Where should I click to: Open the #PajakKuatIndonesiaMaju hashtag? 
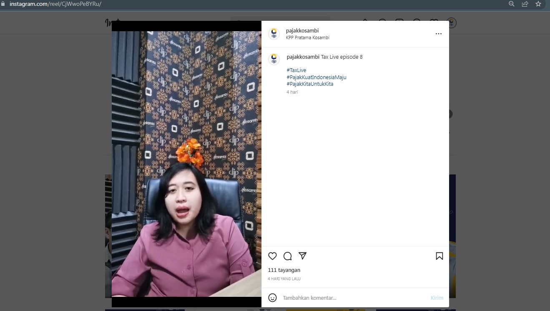(x=316, y=77)
